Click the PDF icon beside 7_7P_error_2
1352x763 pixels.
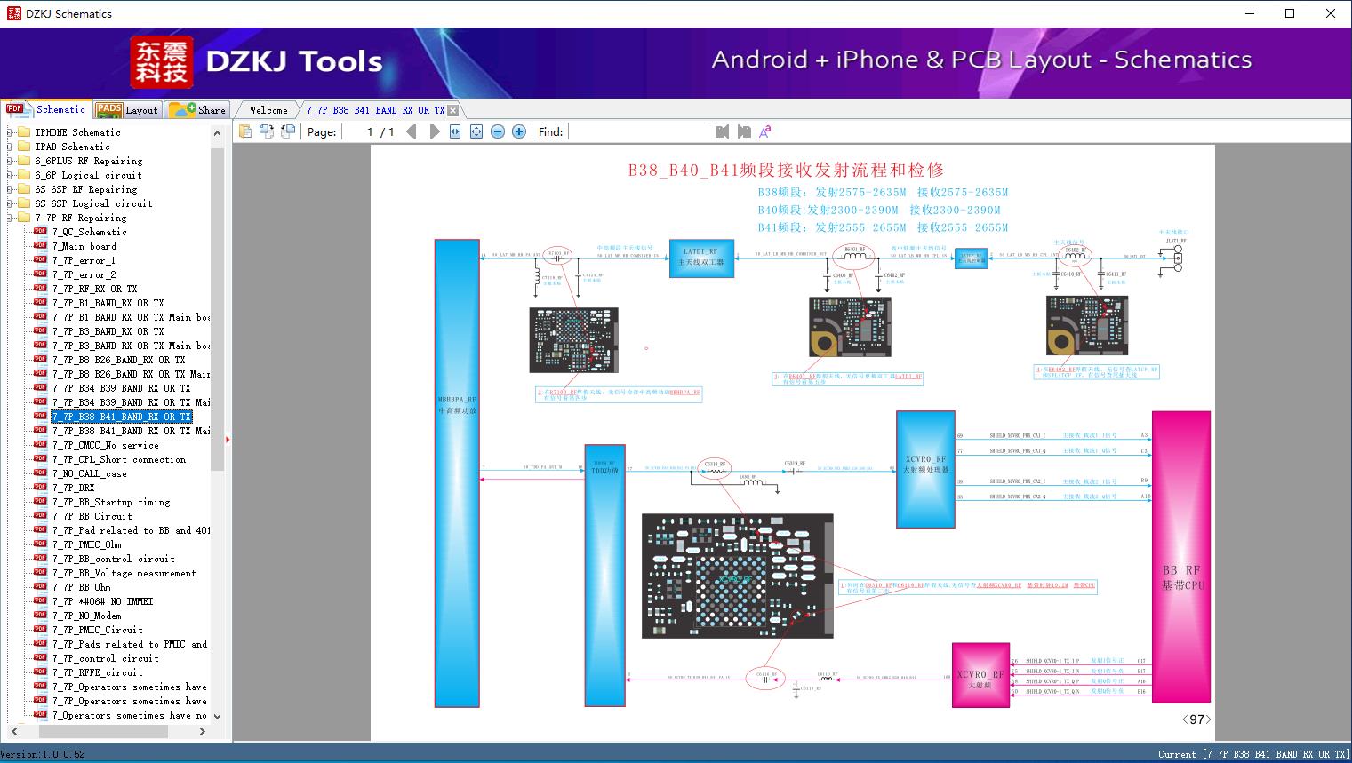pos(40,274)
